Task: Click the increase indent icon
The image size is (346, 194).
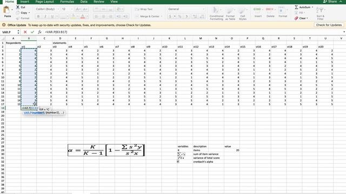Action: (x=125, y=17)
